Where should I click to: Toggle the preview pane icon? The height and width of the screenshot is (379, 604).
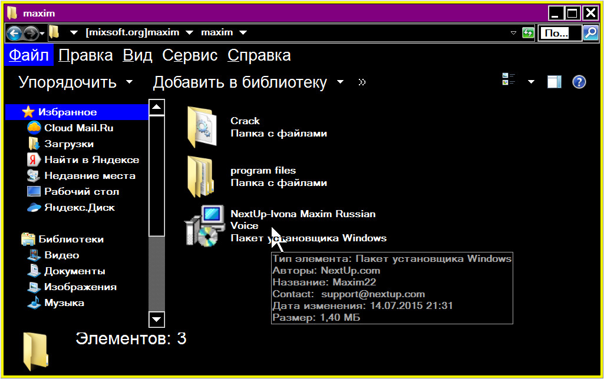point(555,82)
